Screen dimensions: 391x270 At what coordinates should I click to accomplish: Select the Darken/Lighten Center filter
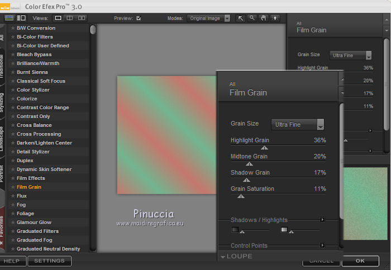click(44, 143)
